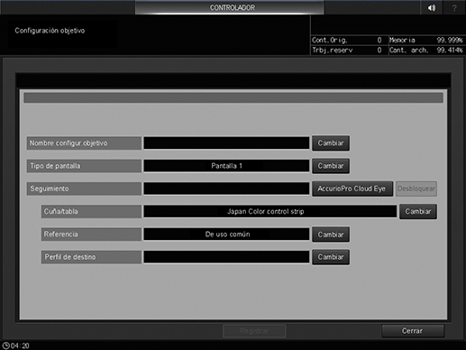Viewport: 466px width, 350px height.
Task: Click the Tipo de pantalla label
Action: [84, 166]
